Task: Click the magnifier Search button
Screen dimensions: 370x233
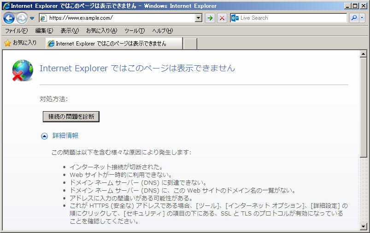Action: pos(354,18)
